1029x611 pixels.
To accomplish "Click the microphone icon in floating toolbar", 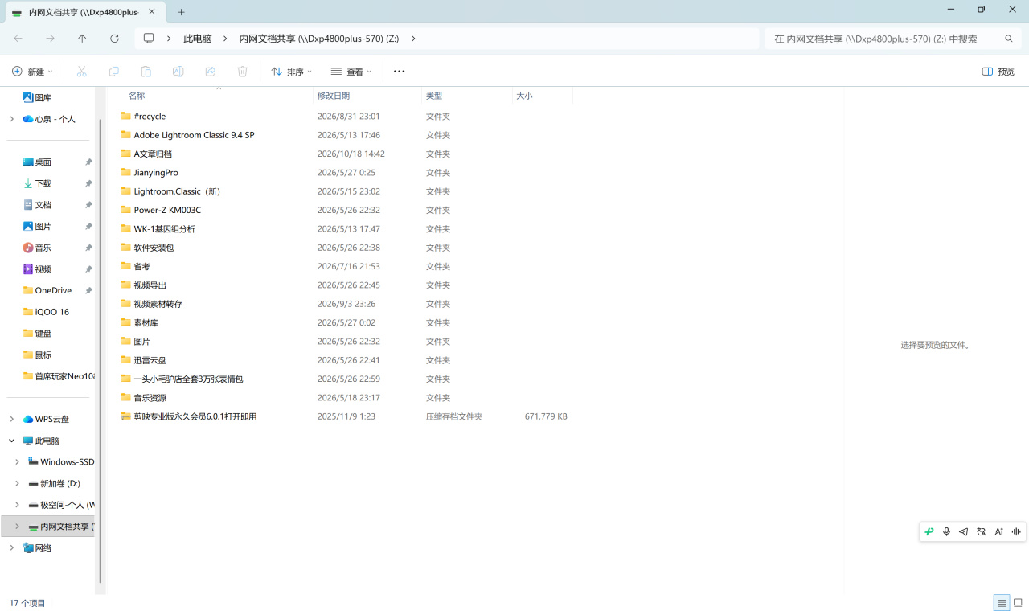I will tap(946, 531).
